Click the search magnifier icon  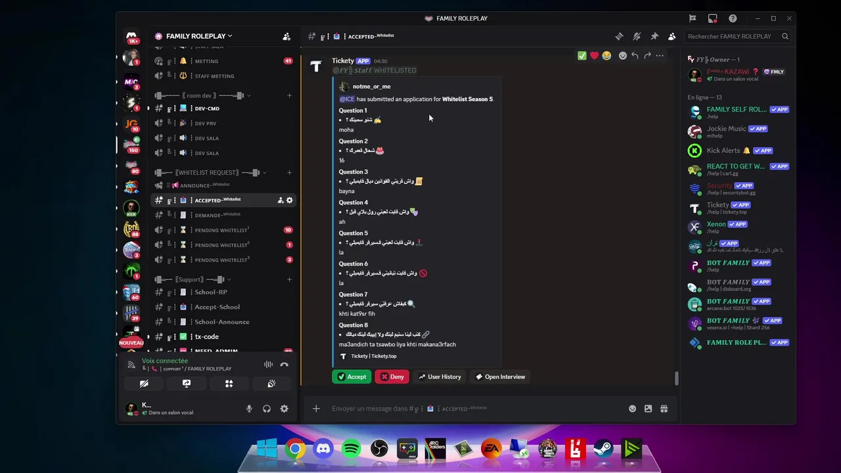pos(784,36)
